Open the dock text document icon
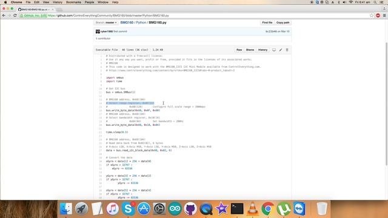388x218 pixels. coord(97,208)
